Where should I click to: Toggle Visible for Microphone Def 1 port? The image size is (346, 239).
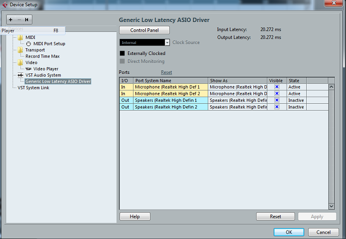pos(277,86)
